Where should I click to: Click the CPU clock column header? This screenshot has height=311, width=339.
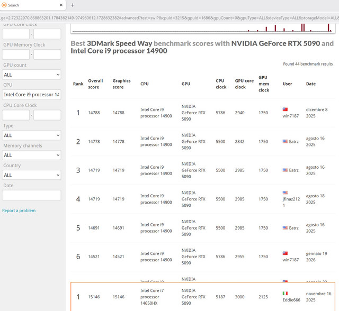[221, 84]
